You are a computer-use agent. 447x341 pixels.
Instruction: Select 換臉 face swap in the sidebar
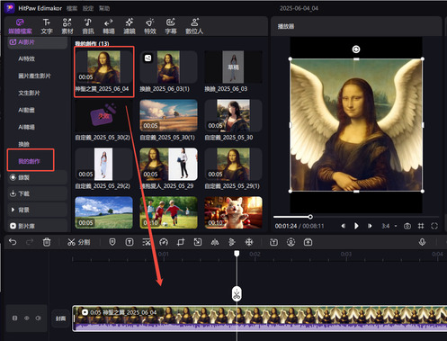pos(23,144)
